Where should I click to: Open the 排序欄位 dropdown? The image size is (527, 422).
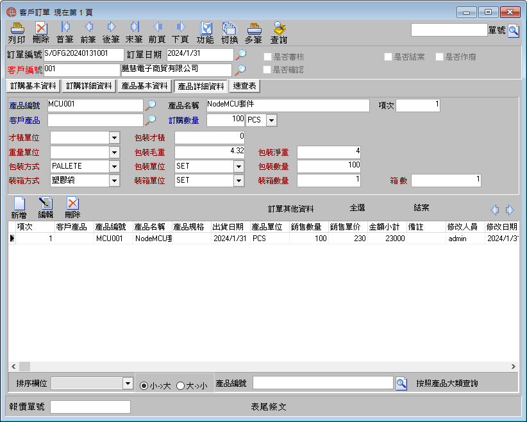128,384
